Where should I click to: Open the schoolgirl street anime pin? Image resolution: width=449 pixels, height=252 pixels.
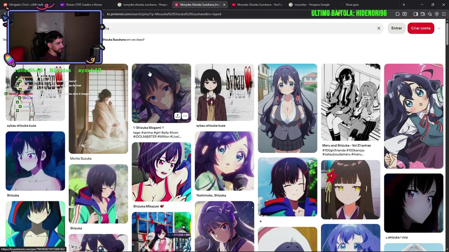pos(288,108)
